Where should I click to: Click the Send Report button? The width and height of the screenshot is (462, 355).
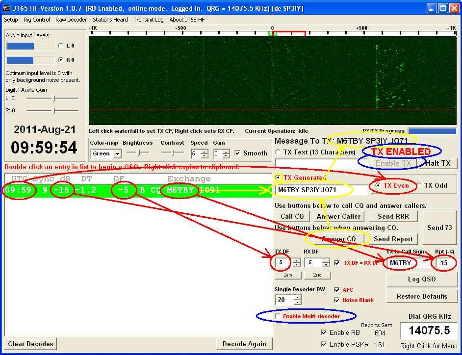(x=393, y=239)
